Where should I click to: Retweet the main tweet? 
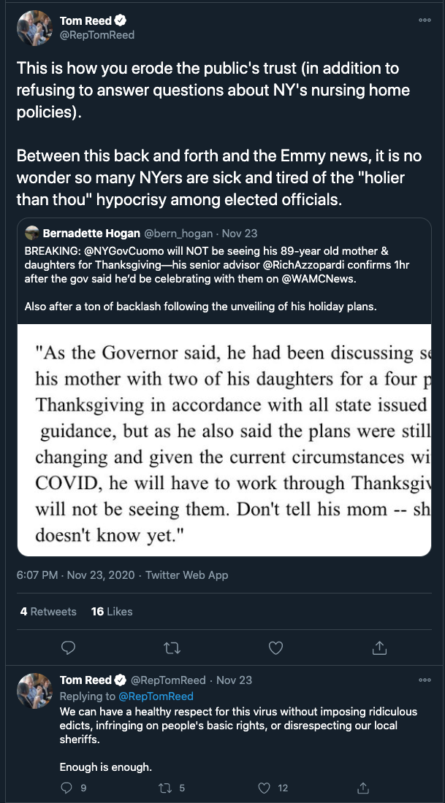coord(172,648)
